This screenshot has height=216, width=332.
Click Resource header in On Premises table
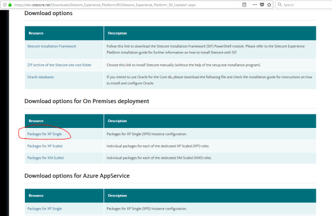[36, 121]
